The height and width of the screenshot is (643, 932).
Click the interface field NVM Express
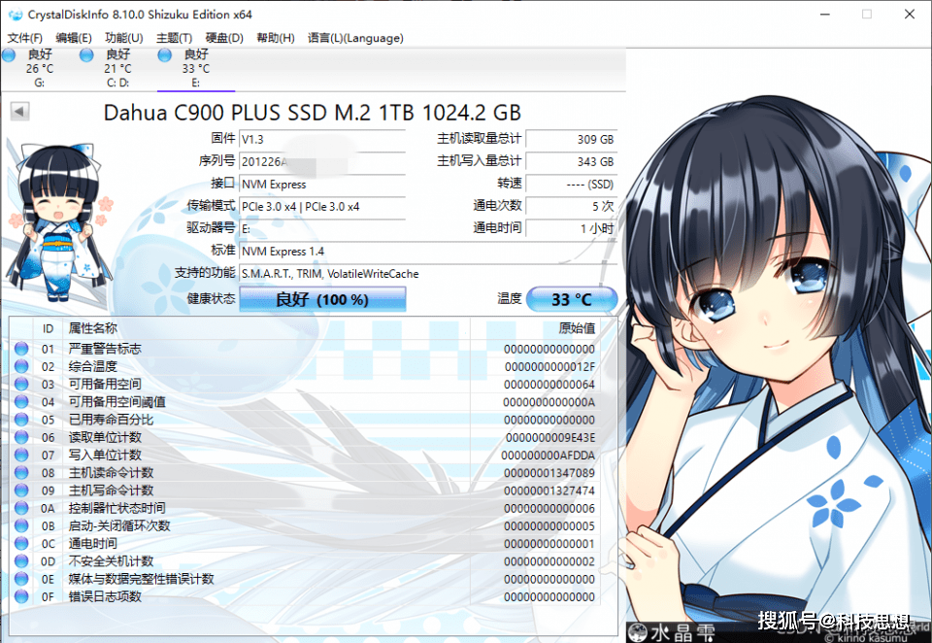coord(322,185)
